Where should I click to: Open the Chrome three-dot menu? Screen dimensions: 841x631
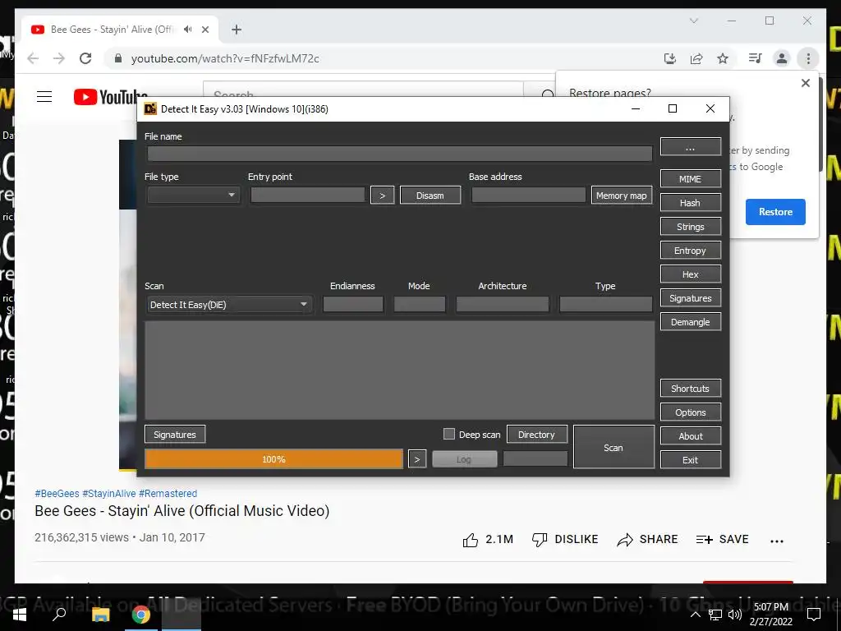(x=808, y=58)
